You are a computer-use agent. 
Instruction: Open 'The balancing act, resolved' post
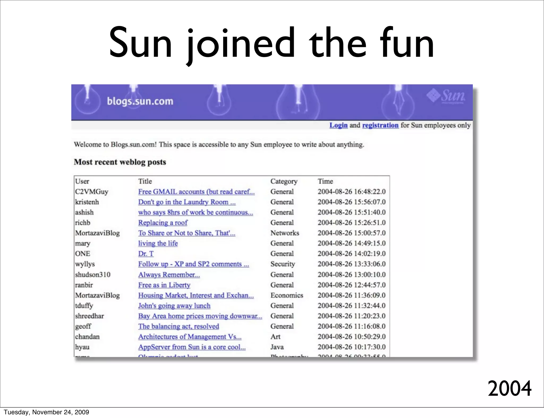178,326
